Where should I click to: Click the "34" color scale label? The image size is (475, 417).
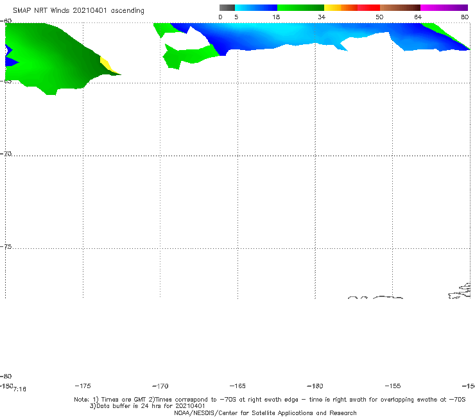322,17
